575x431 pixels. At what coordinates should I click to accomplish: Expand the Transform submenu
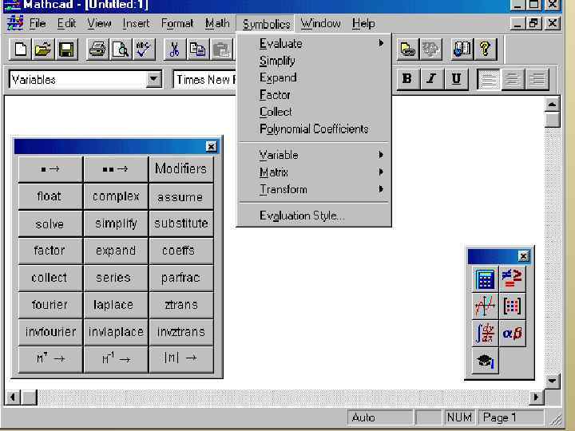click(x=315, y=189)
